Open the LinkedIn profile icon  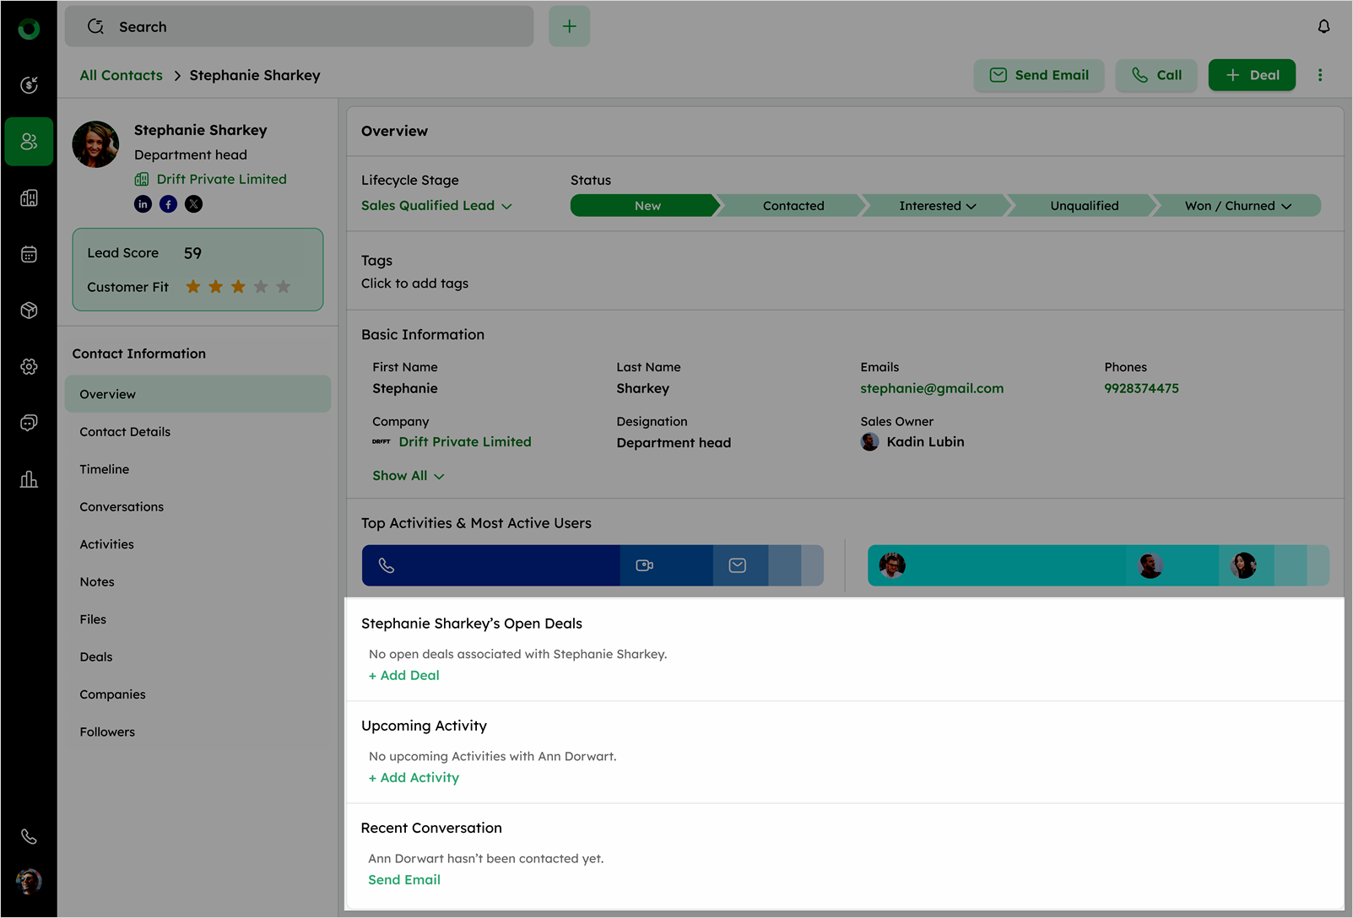point(143,204)
